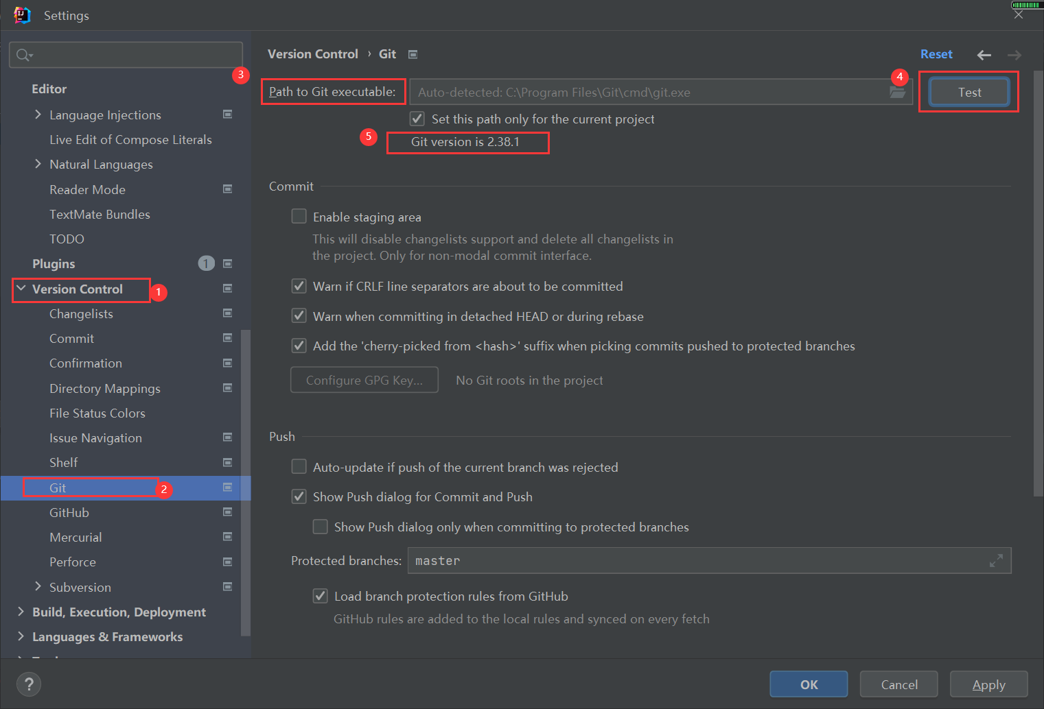Enable Auto-update if push was rejected
1044x709 pixels.
(x=299, y=467)
